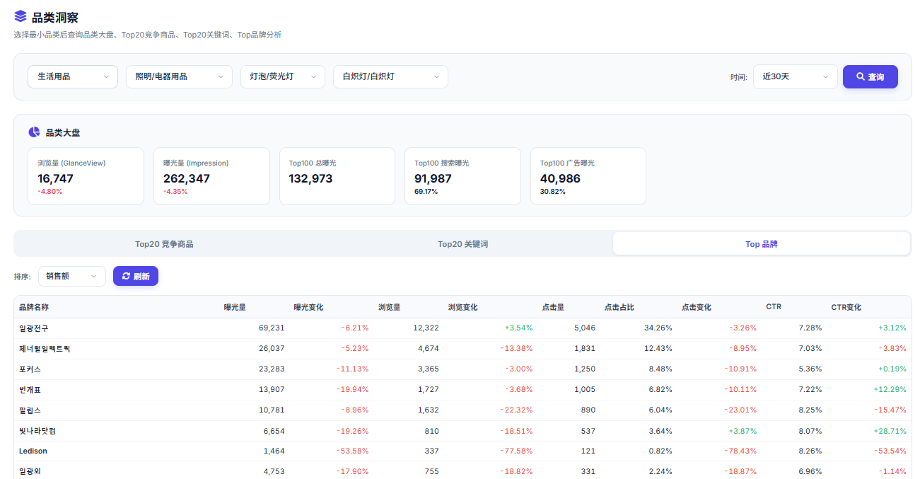Click the 品类洞察 page title
The width and height of the screenshot is (920, 479).
coord(55,18)
